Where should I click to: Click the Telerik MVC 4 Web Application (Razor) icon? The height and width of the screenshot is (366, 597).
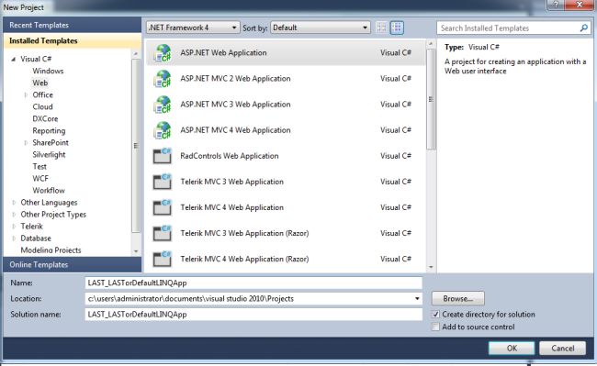pos(163,260)
